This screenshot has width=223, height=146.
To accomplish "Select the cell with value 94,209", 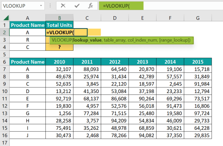I will pyautogui.click(x=115, y=121).
